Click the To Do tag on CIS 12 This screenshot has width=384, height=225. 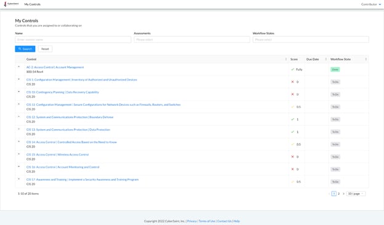(x=335, y=120)
